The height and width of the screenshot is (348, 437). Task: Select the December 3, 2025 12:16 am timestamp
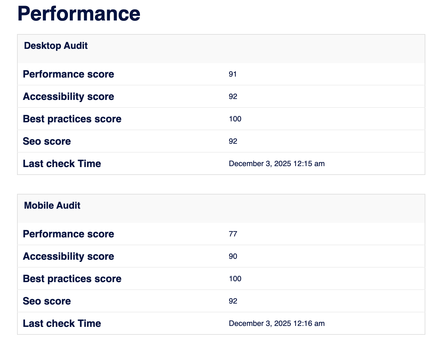277,324
